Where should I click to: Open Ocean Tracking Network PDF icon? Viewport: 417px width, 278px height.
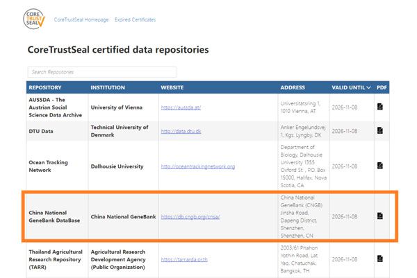coord(380,166)
